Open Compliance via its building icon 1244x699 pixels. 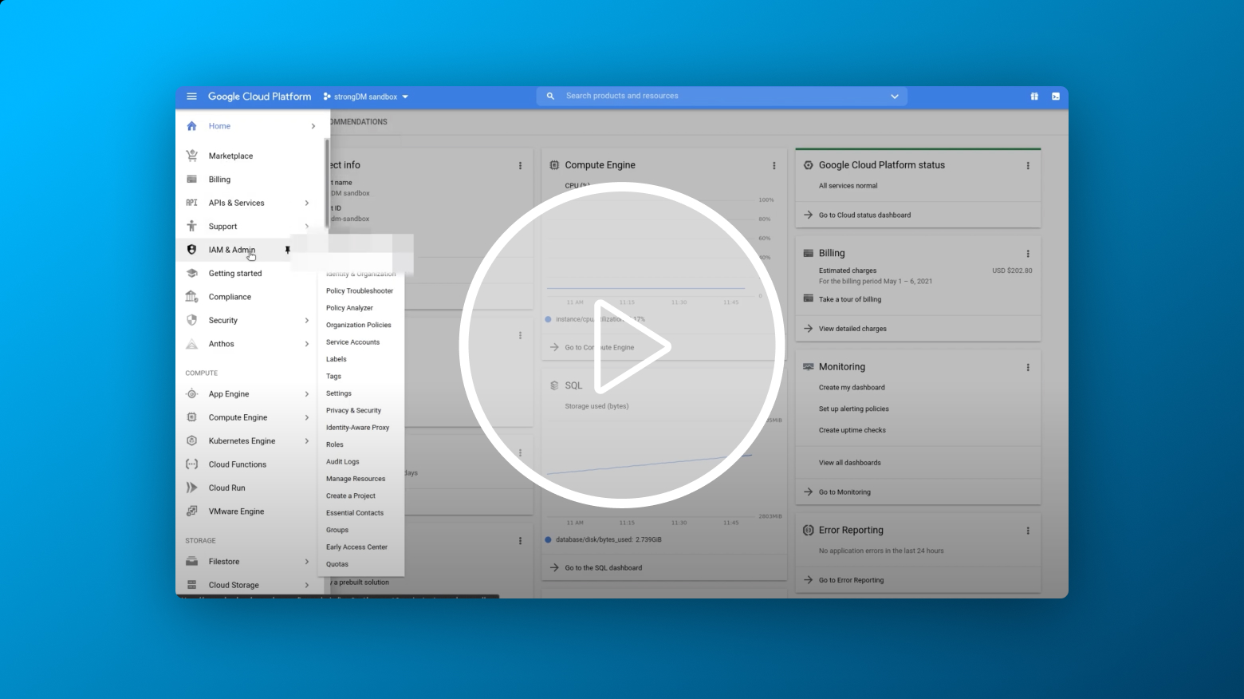(x=191, y=297)
